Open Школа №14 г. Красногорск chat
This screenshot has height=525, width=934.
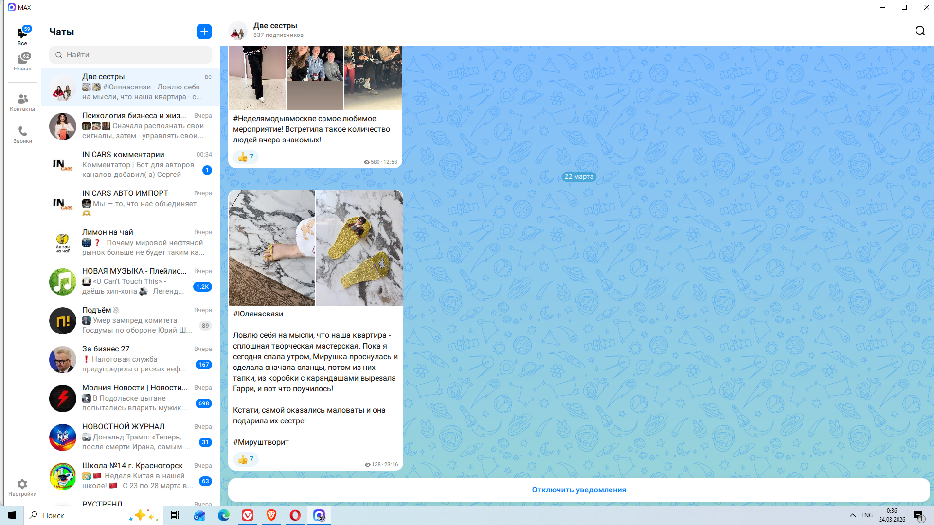click(x=130, y=475)
